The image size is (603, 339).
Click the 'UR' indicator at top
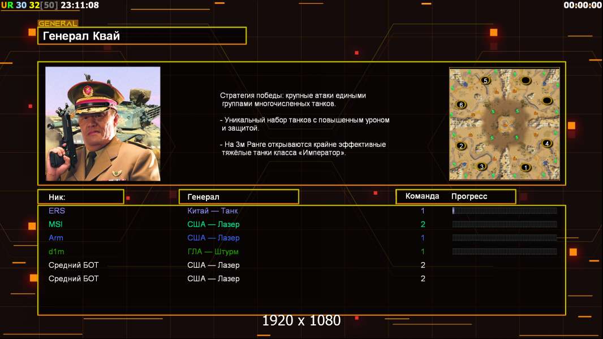pos(7,6)
